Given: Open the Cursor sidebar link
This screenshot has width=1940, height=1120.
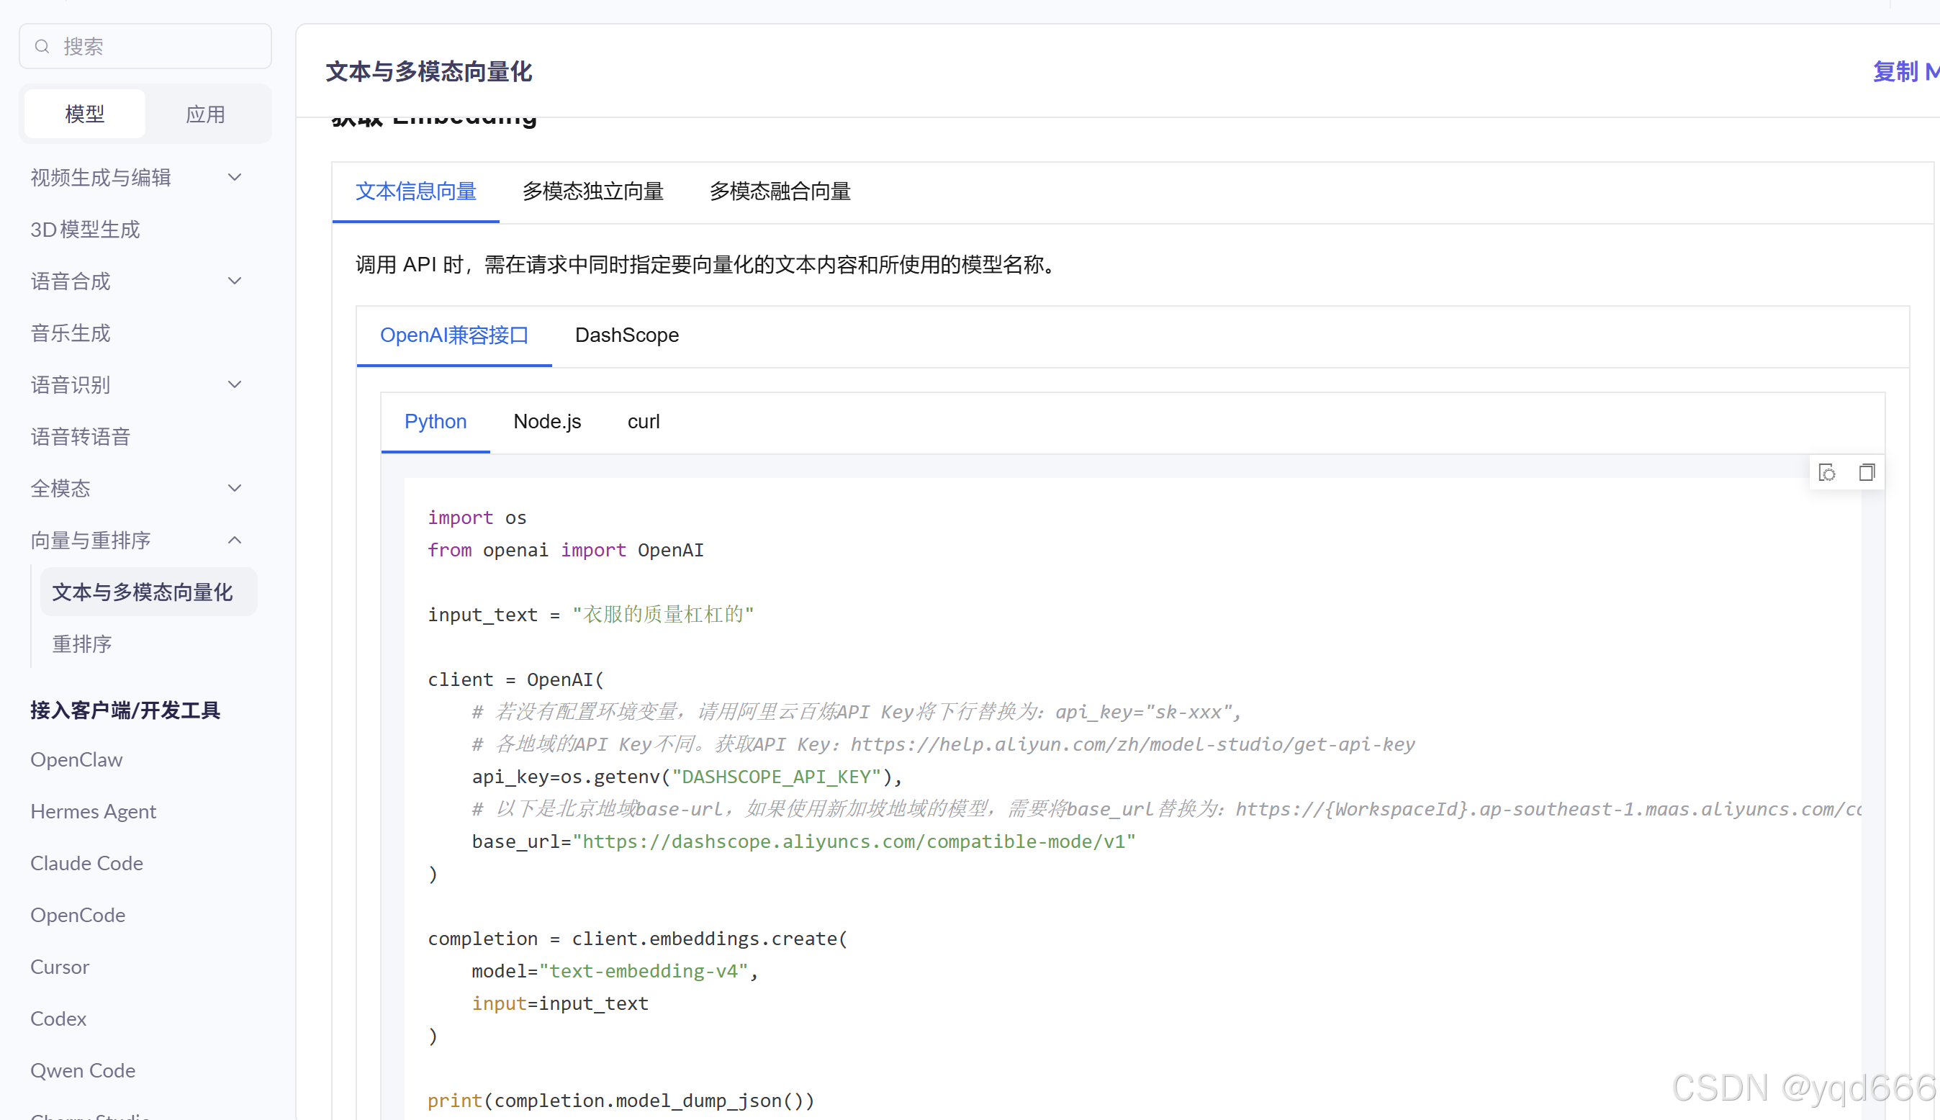Looking at the screenshot, I should pos(59,967).
